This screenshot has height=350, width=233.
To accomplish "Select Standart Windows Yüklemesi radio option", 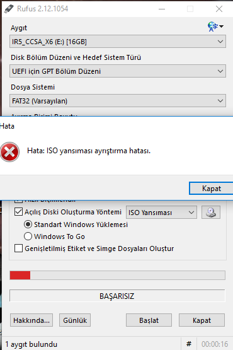I will [x=28, y=225].
